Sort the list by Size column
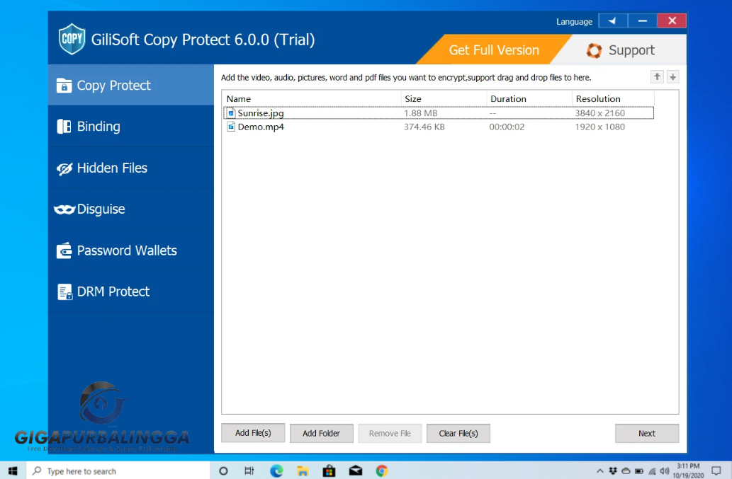732x479 pixels. (444, 99)
